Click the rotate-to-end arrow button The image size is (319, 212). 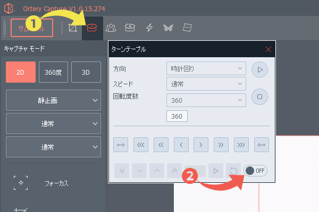pos(261,144)
